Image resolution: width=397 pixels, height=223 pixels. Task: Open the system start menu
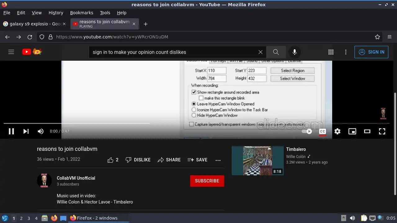click(5, 218)
